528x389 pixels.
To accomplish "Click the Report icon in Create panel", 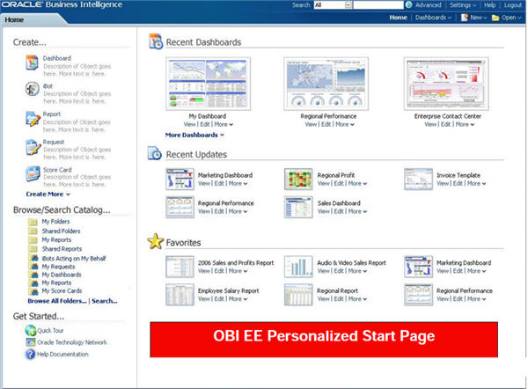I will click(33, 119).
